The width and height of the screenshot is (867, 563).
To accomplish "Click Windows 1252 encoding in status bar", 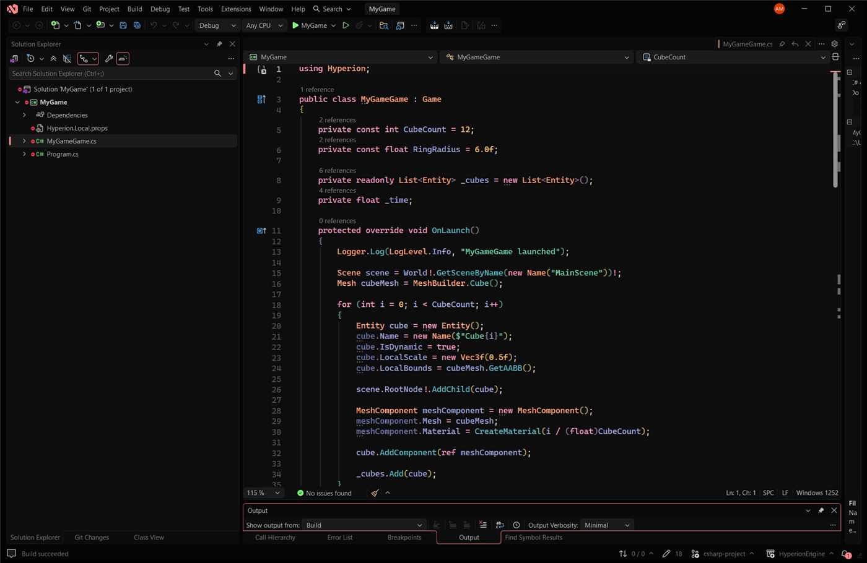I will [x=817, y=493].
